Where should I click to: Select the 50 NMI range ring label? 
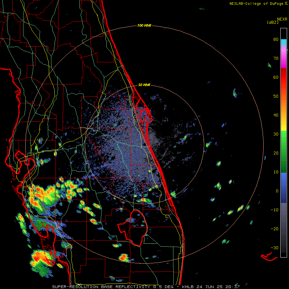click(144, 85)
